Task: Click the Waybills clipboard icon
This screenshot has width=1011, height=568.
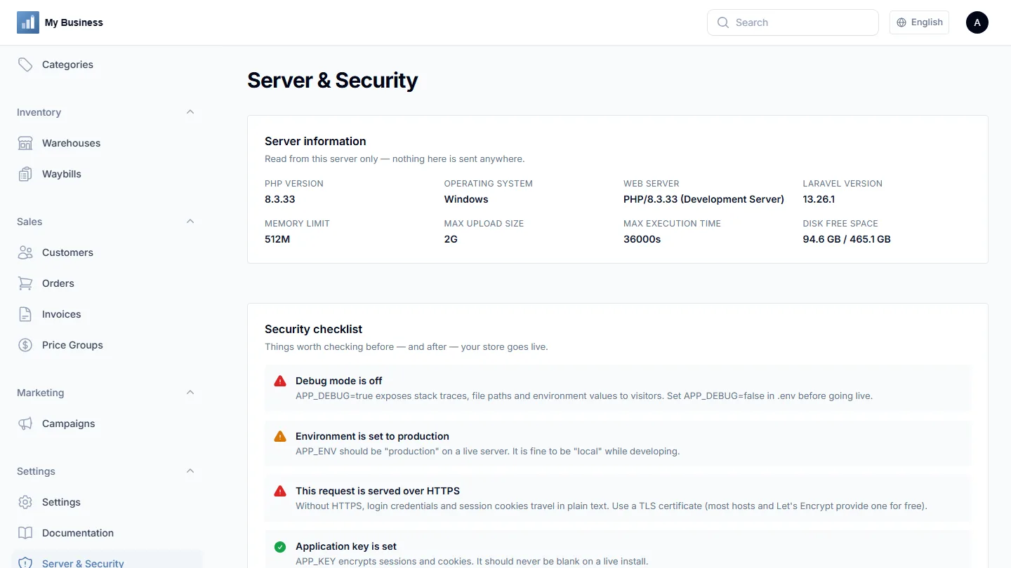Action: (x=25, y=174)
